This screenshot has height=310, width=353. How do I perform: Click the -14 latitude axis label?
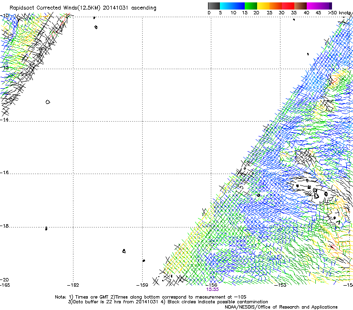tap(4, 120)
